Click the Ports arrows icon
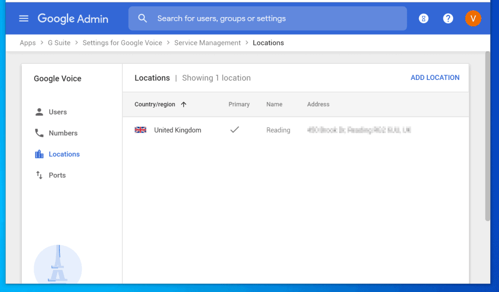This screenshot has width=499, height=292. click(x=39, y=175)
